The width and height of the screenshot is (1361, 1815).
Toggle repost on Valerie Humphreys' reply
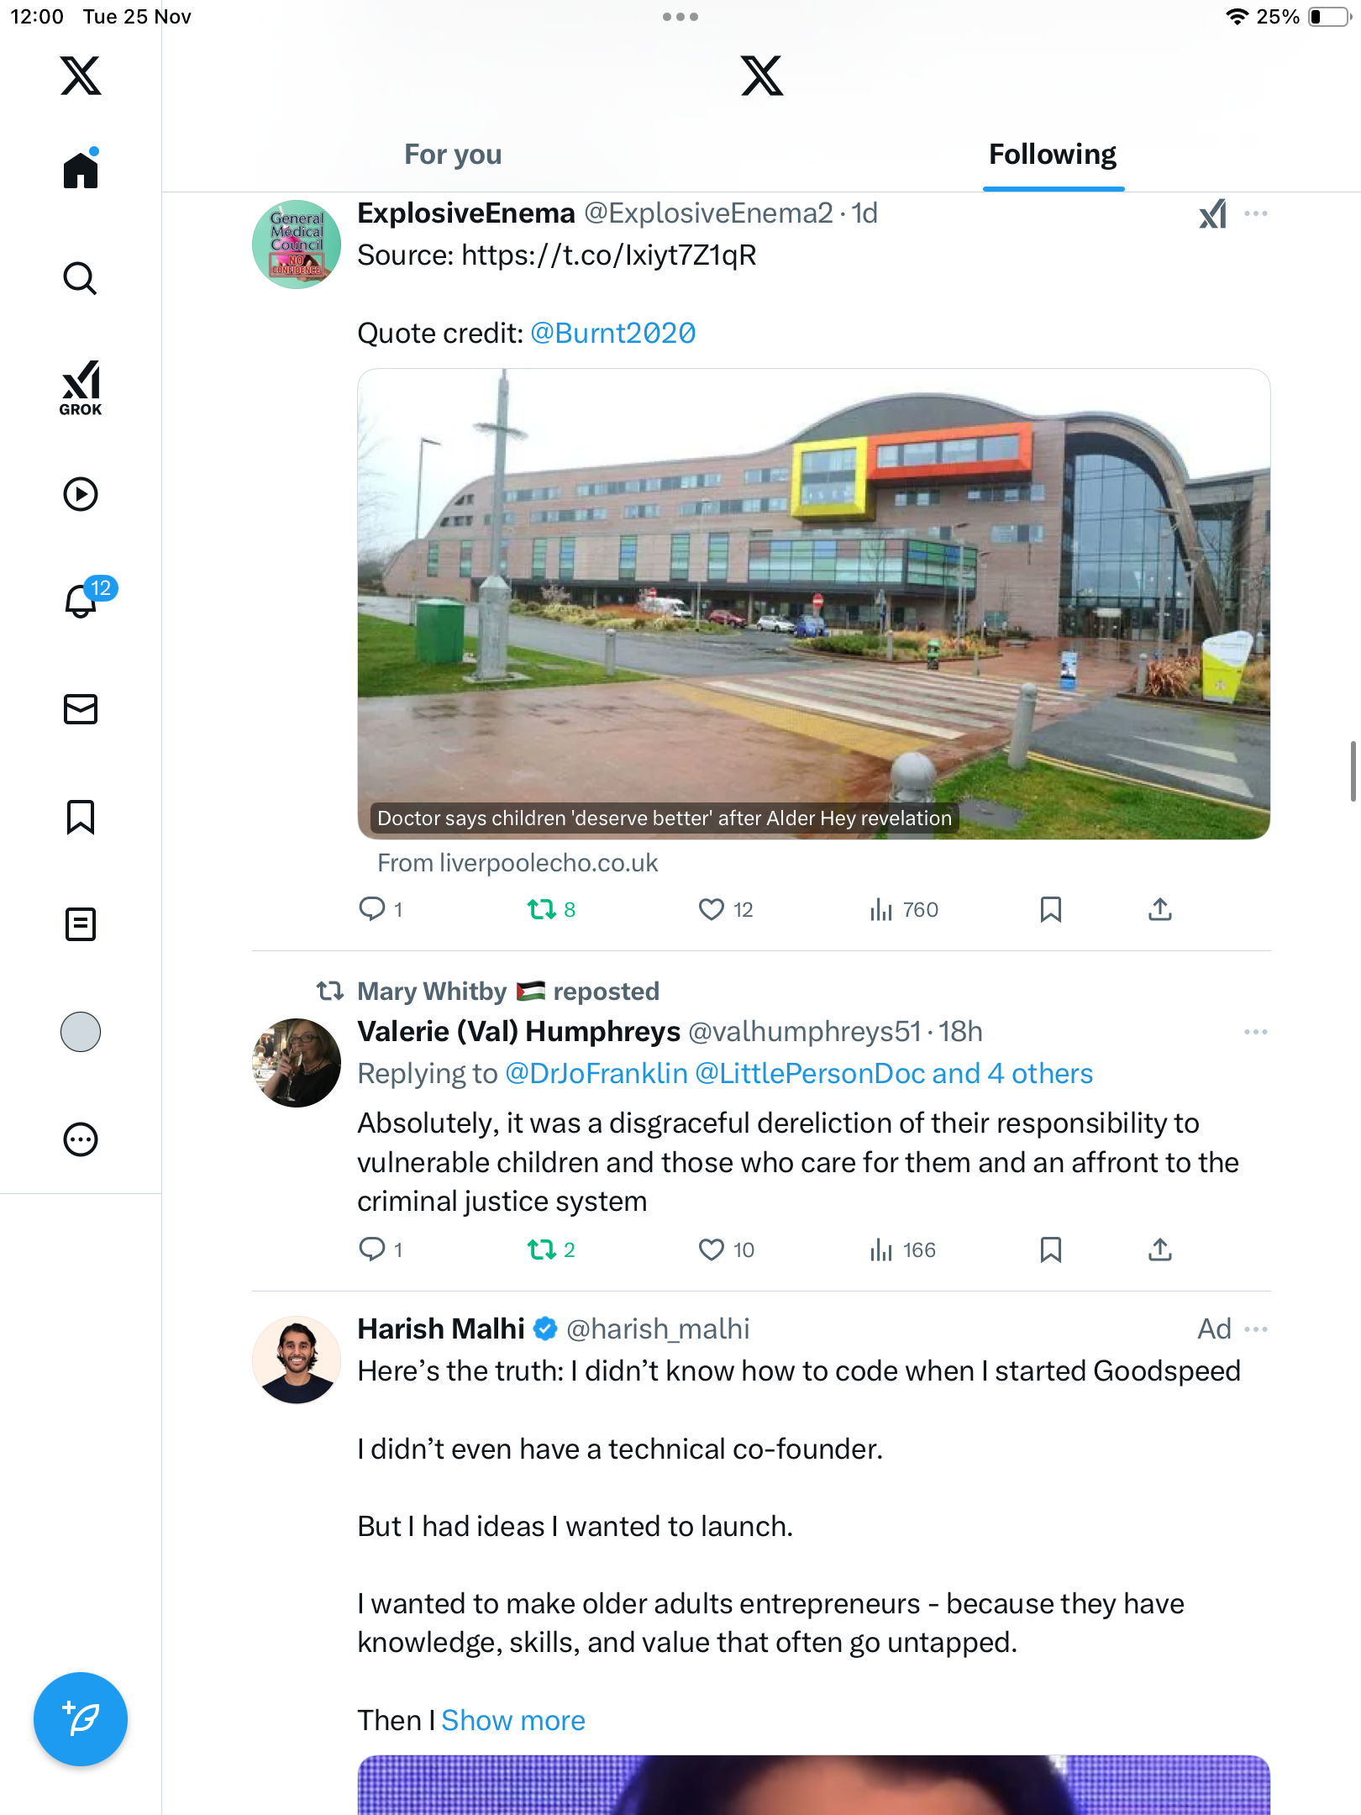click(x=542, y=1249)
